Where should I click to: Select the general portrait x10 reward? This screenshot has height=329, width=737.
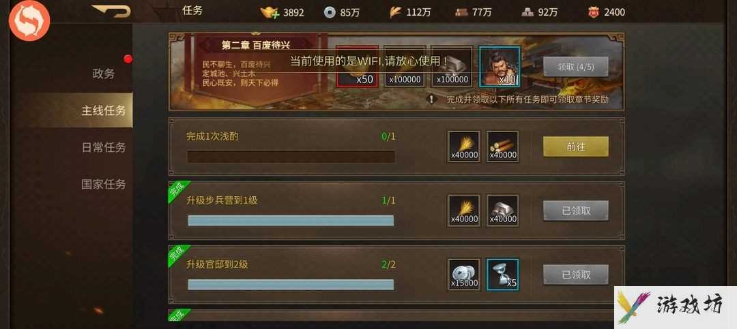[499, 67]
